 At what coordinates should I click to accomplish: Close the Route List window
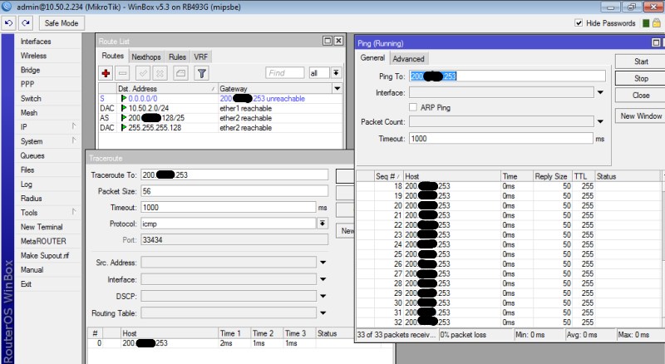338,41
